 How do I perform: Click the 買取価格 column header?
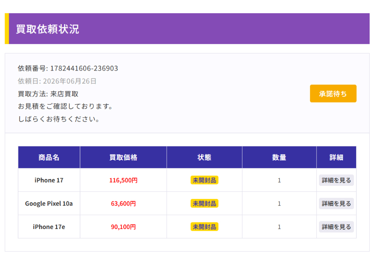[123, 157]
